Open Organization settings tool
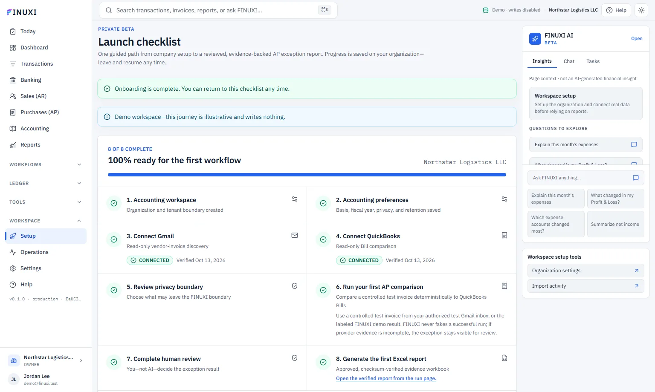 (585, 271)
